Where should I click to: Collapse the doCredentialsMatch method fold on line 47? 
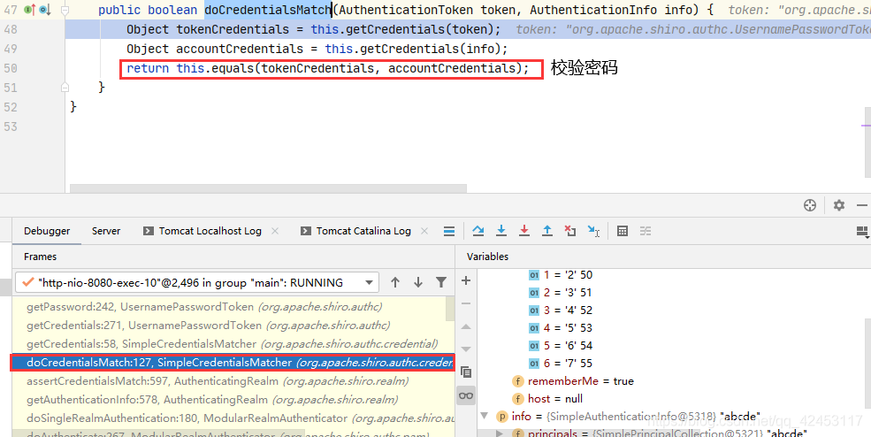click(65, 10)
